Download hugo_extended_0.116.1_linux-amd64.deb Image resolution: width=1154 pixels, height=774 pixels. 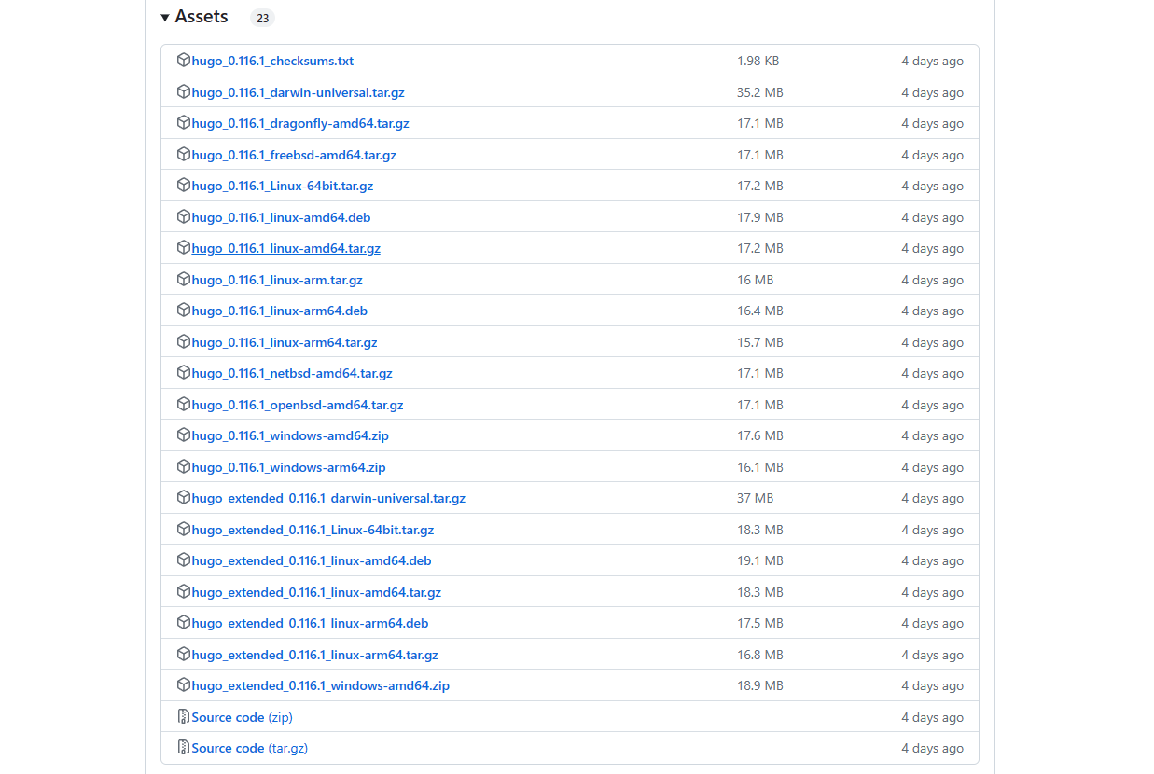tap(312, 561)
